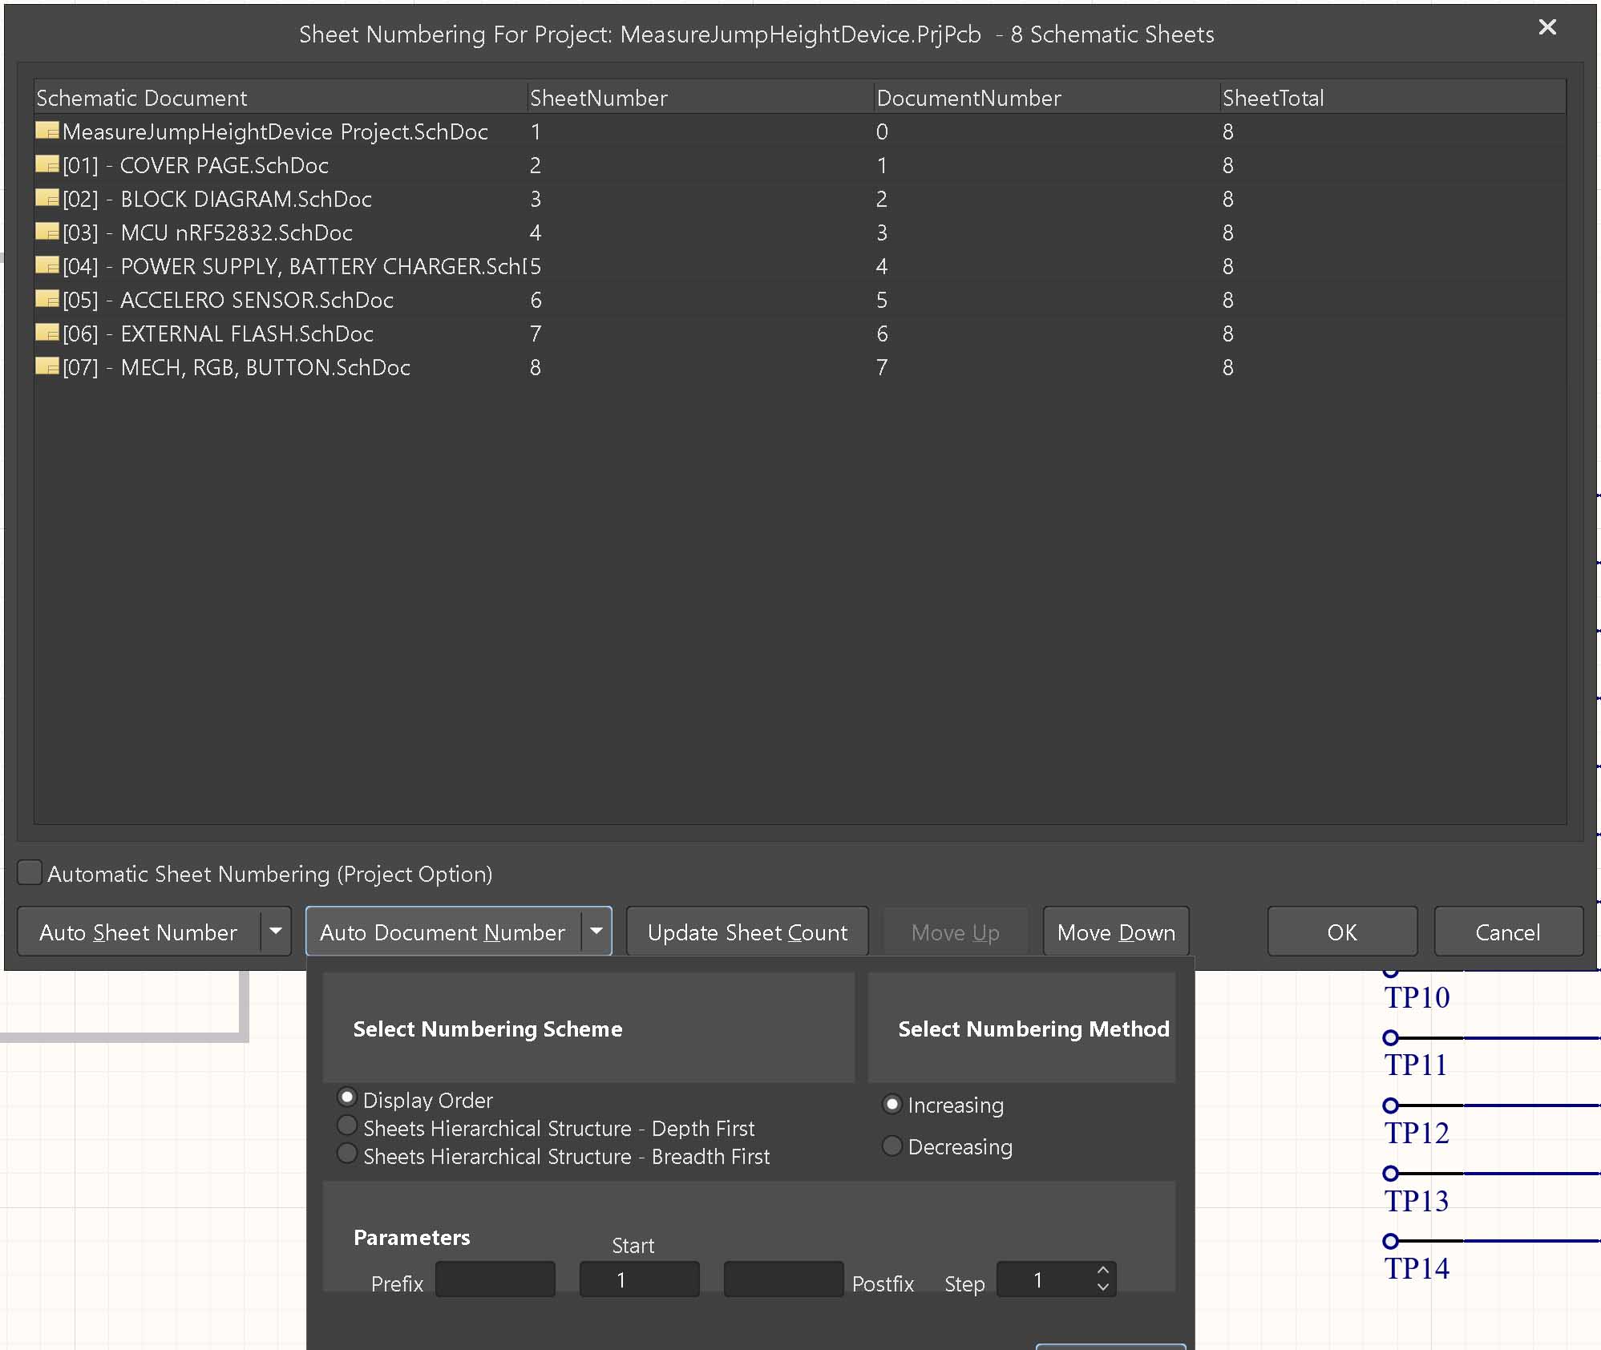Viewport: 1601px width, 1350px height.
Task: Enable the Automatic Sheet Numbering checkbox
Action: point(30,872)
